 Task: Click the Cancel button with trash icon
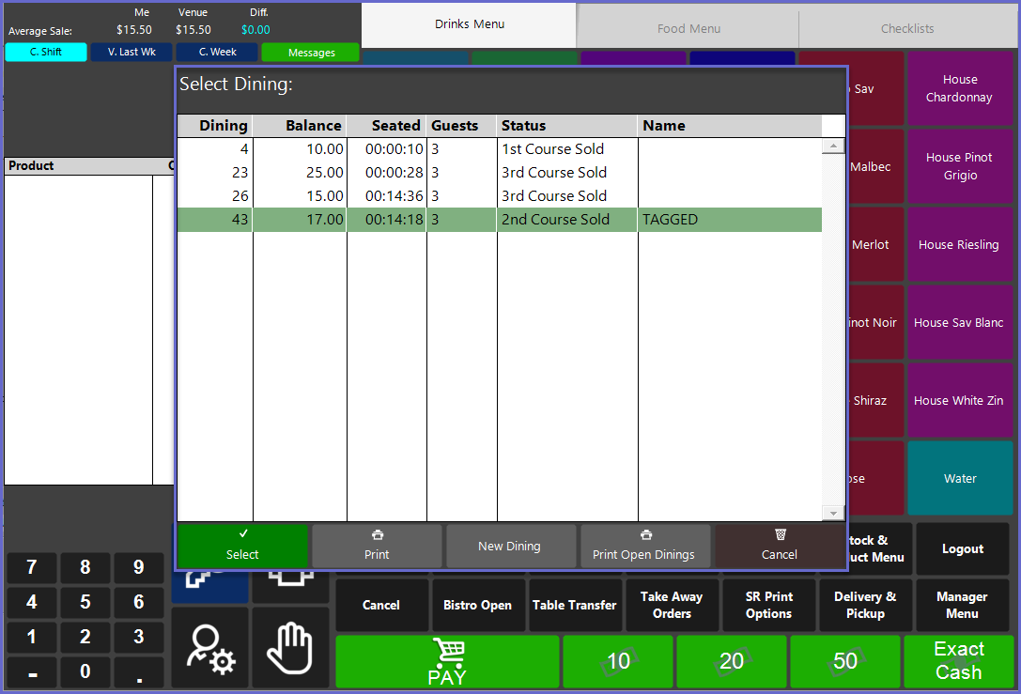(779, 546)
